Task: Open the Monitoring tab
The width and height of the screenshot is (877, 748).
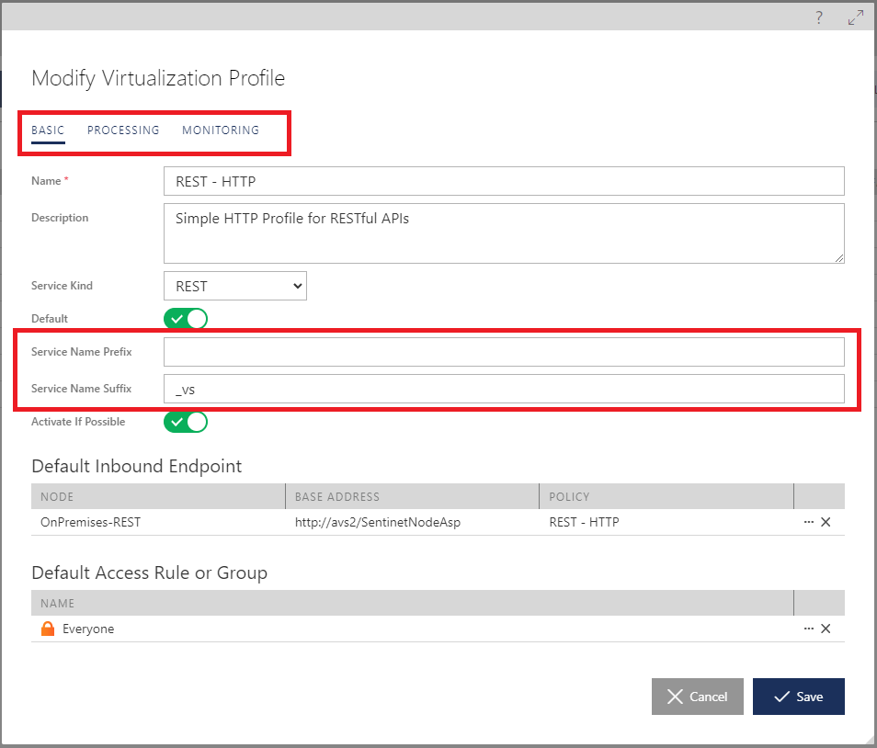Action: (x=221, y=130)
